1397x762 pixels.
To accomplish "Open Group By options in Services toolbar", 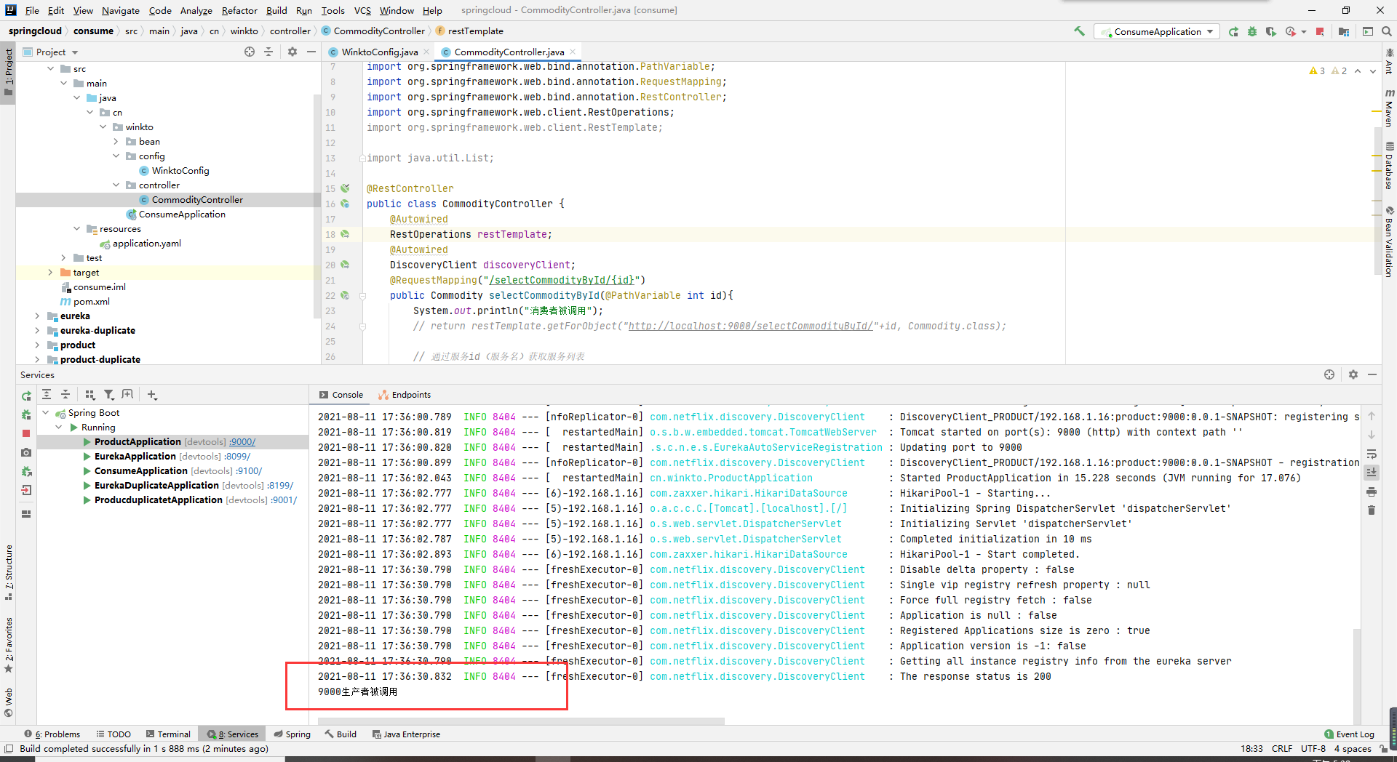I will pyautogui.click(x=90, y=395).
